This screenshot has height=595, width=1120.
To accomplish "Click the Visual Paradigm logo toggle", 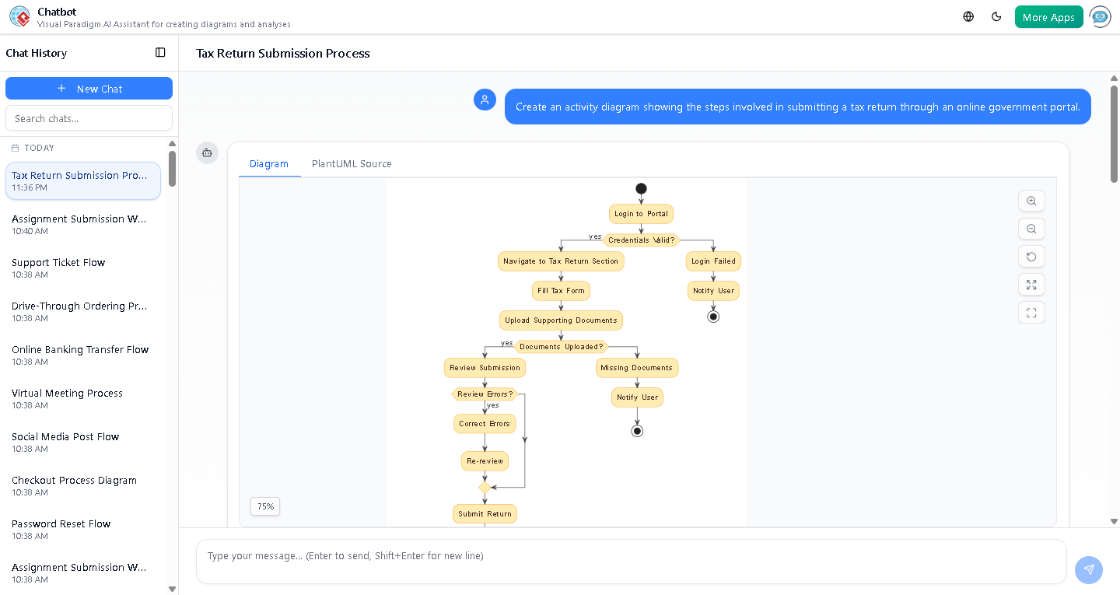I will (x=19, y=16).
